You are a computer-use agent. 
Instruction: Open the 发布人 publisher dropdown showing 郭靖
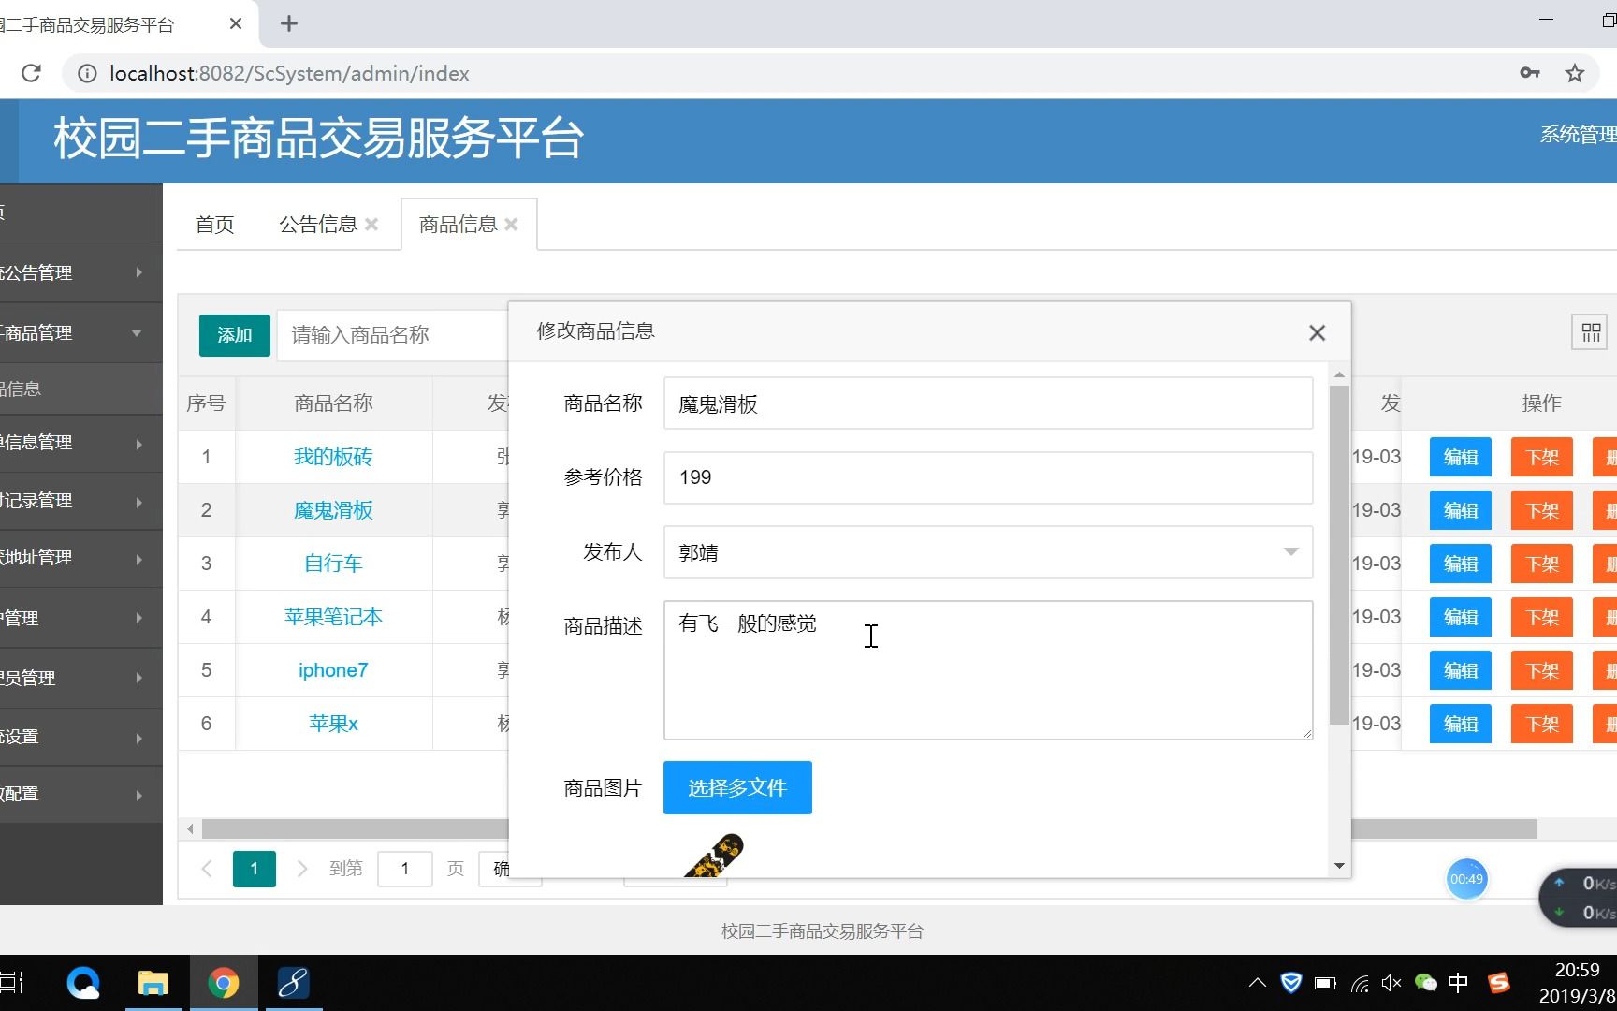[x=1291, y=552]
